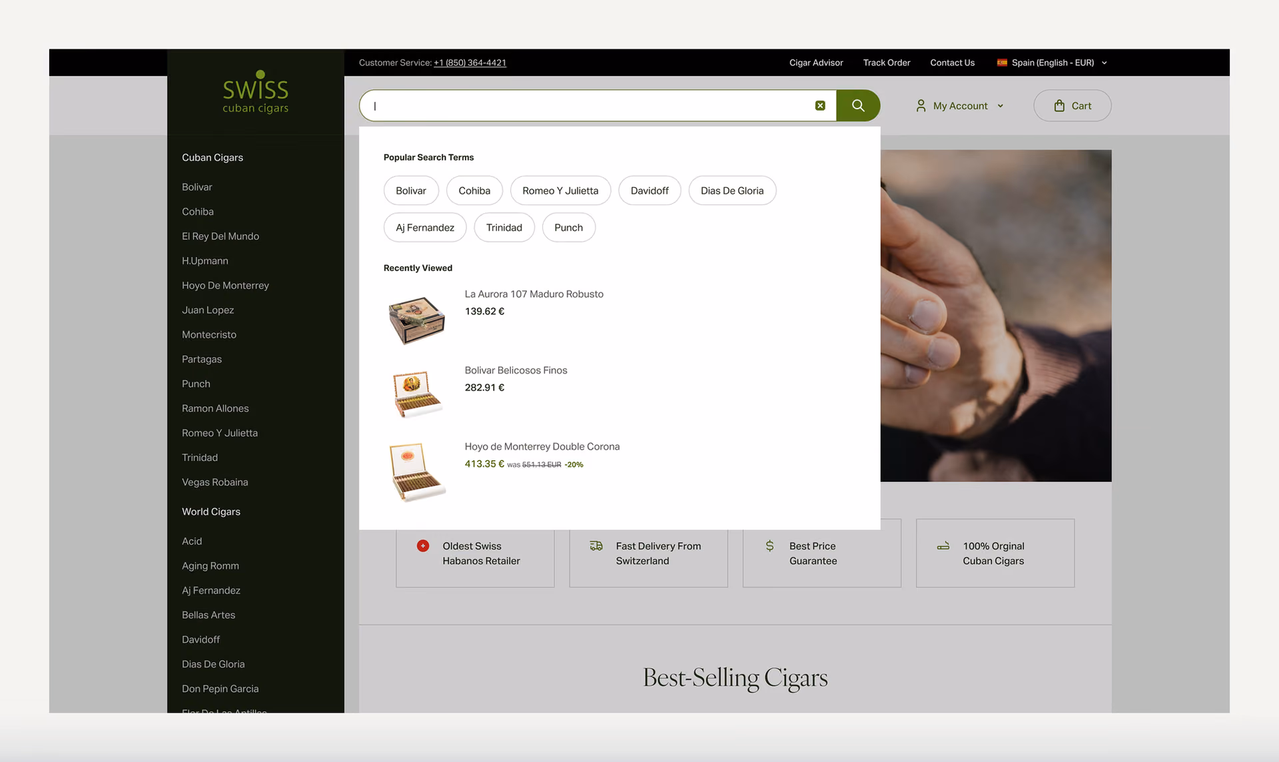The height and width of the screenshot is (762, 1279).
Task: Click the cigar icon beside 100% Orginal
Action: (x=943, y=546)
